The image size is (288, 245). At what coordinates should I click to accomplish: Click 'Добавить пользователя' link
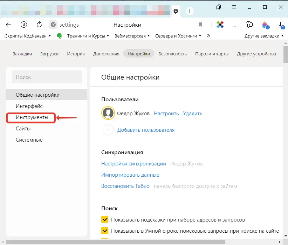coord(146,130)
